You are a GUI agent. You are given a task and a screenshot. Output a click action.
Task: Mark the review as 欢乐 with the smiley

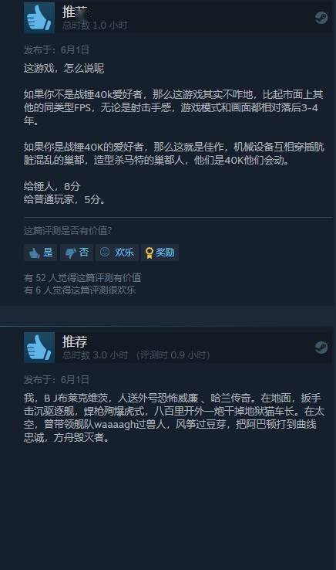[117, 253]
